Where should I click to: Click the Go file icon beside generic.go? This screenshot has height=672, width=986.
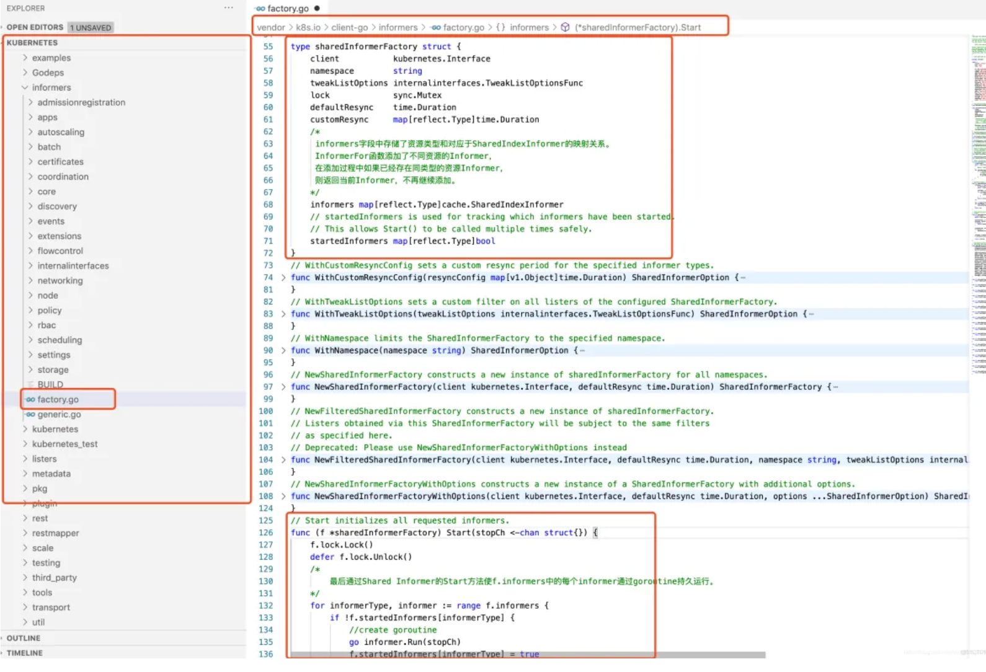pyautogui.click(x=30, y=415)
